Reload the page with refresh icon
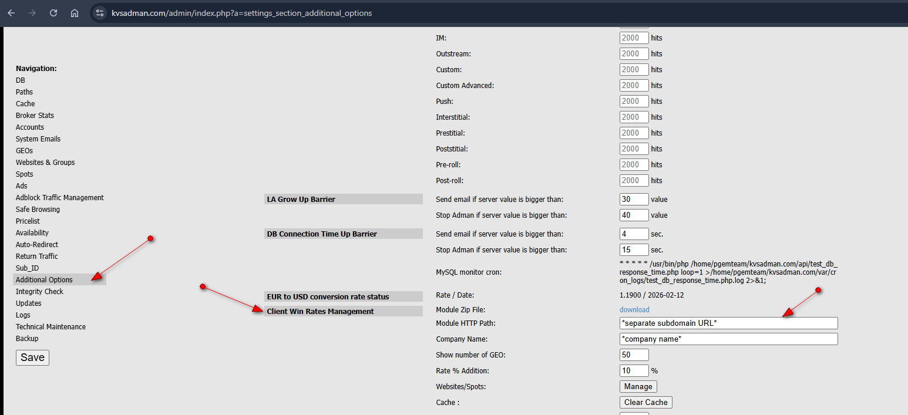This screenshot has height=415, width=908. coord(53,12)
